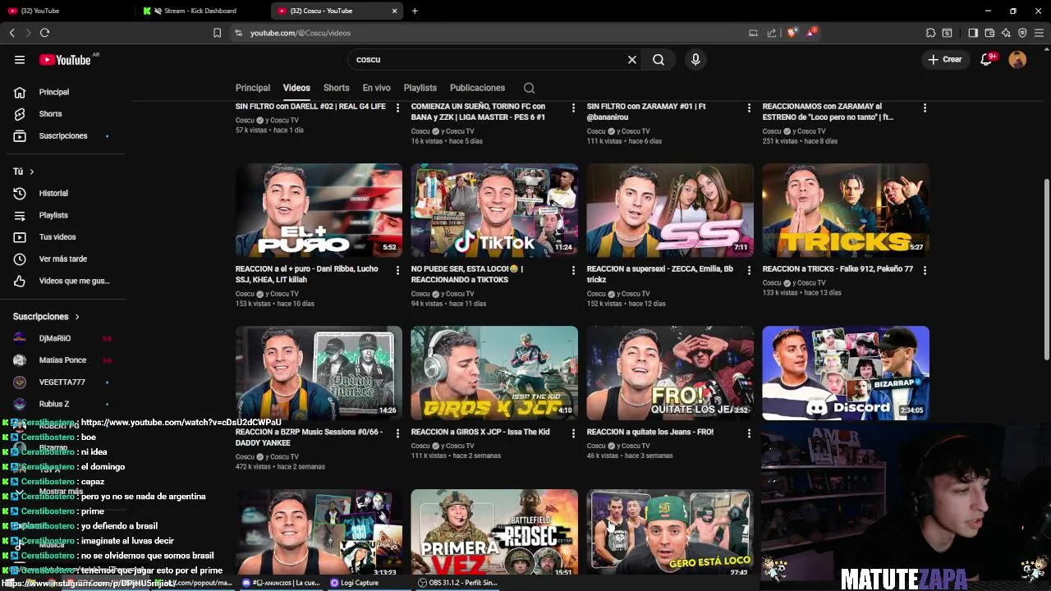Click the page vertical scrollbar
Screen dimensions: 1051x591
click(1046, 268)
